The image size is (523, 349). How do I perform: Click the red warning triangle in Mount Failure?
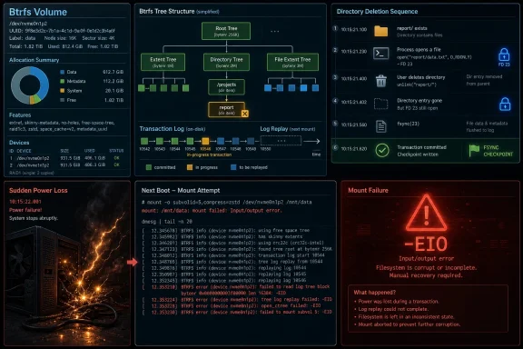tap(426, 214)
